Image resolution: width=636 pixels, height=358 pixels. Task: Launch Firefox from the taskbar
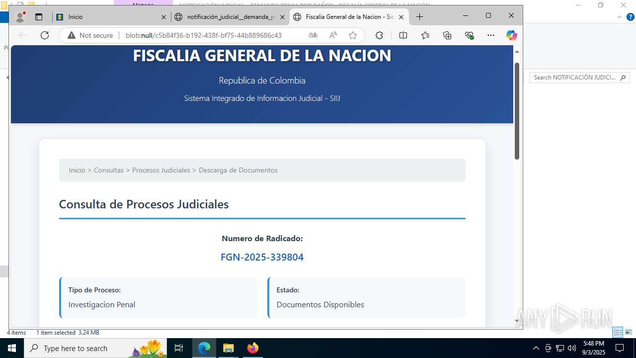(x=253, y=348)
